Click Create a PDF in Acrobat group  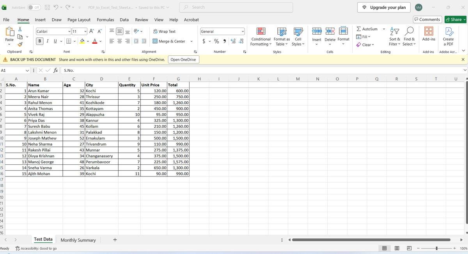point(448,36)
